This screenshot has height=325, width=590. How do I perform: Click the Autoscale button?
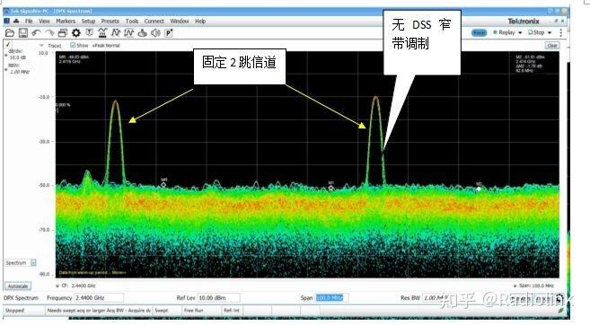coord(18,286)
